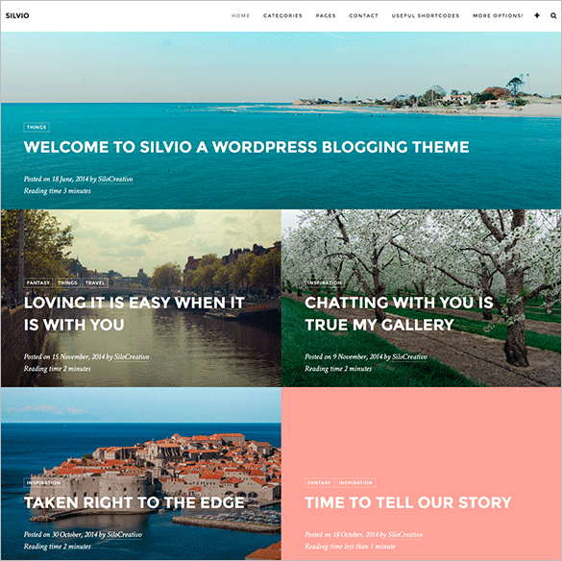The image size is (562, 561).
Task: Open Welcome to Silvio post title
Action: pos(246,147)
